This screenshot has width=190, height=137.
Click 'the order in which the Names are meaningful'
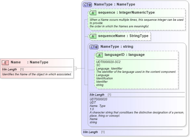(119, 26)
